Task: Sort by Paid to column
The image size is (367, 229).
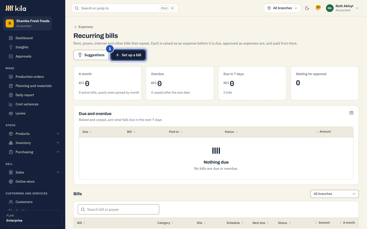Action: [176, 132]
